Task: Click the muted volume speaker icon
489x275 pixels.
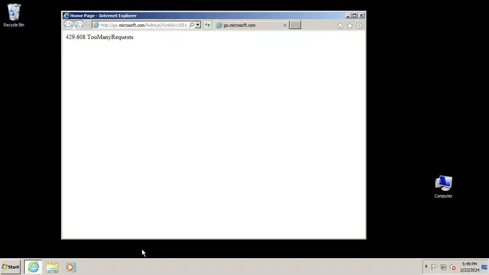Action: pyautogui.click(x=453, y=267)
